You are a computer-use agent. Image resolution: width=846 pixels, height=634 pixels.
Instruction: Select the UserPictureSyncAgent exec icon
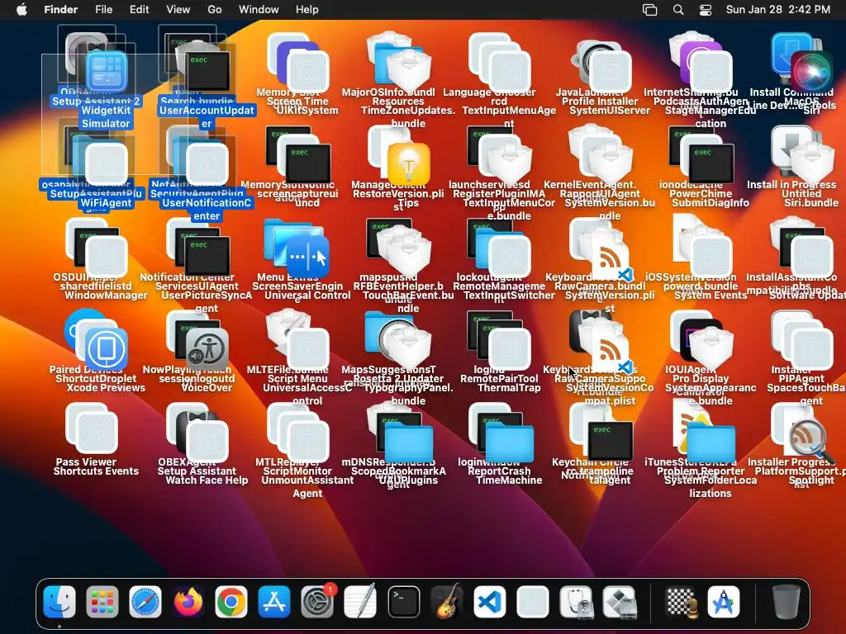point(207,257)
